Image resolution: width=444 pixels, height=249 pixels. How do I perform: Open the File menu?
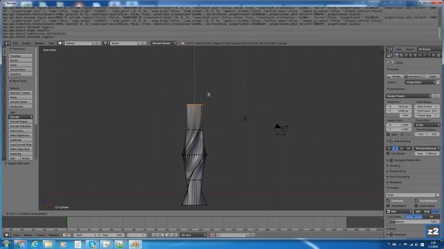click(15, 43)
